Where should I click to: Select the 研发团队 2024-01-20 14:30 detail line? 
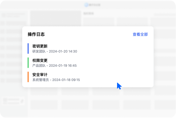[x=55, y=51]
